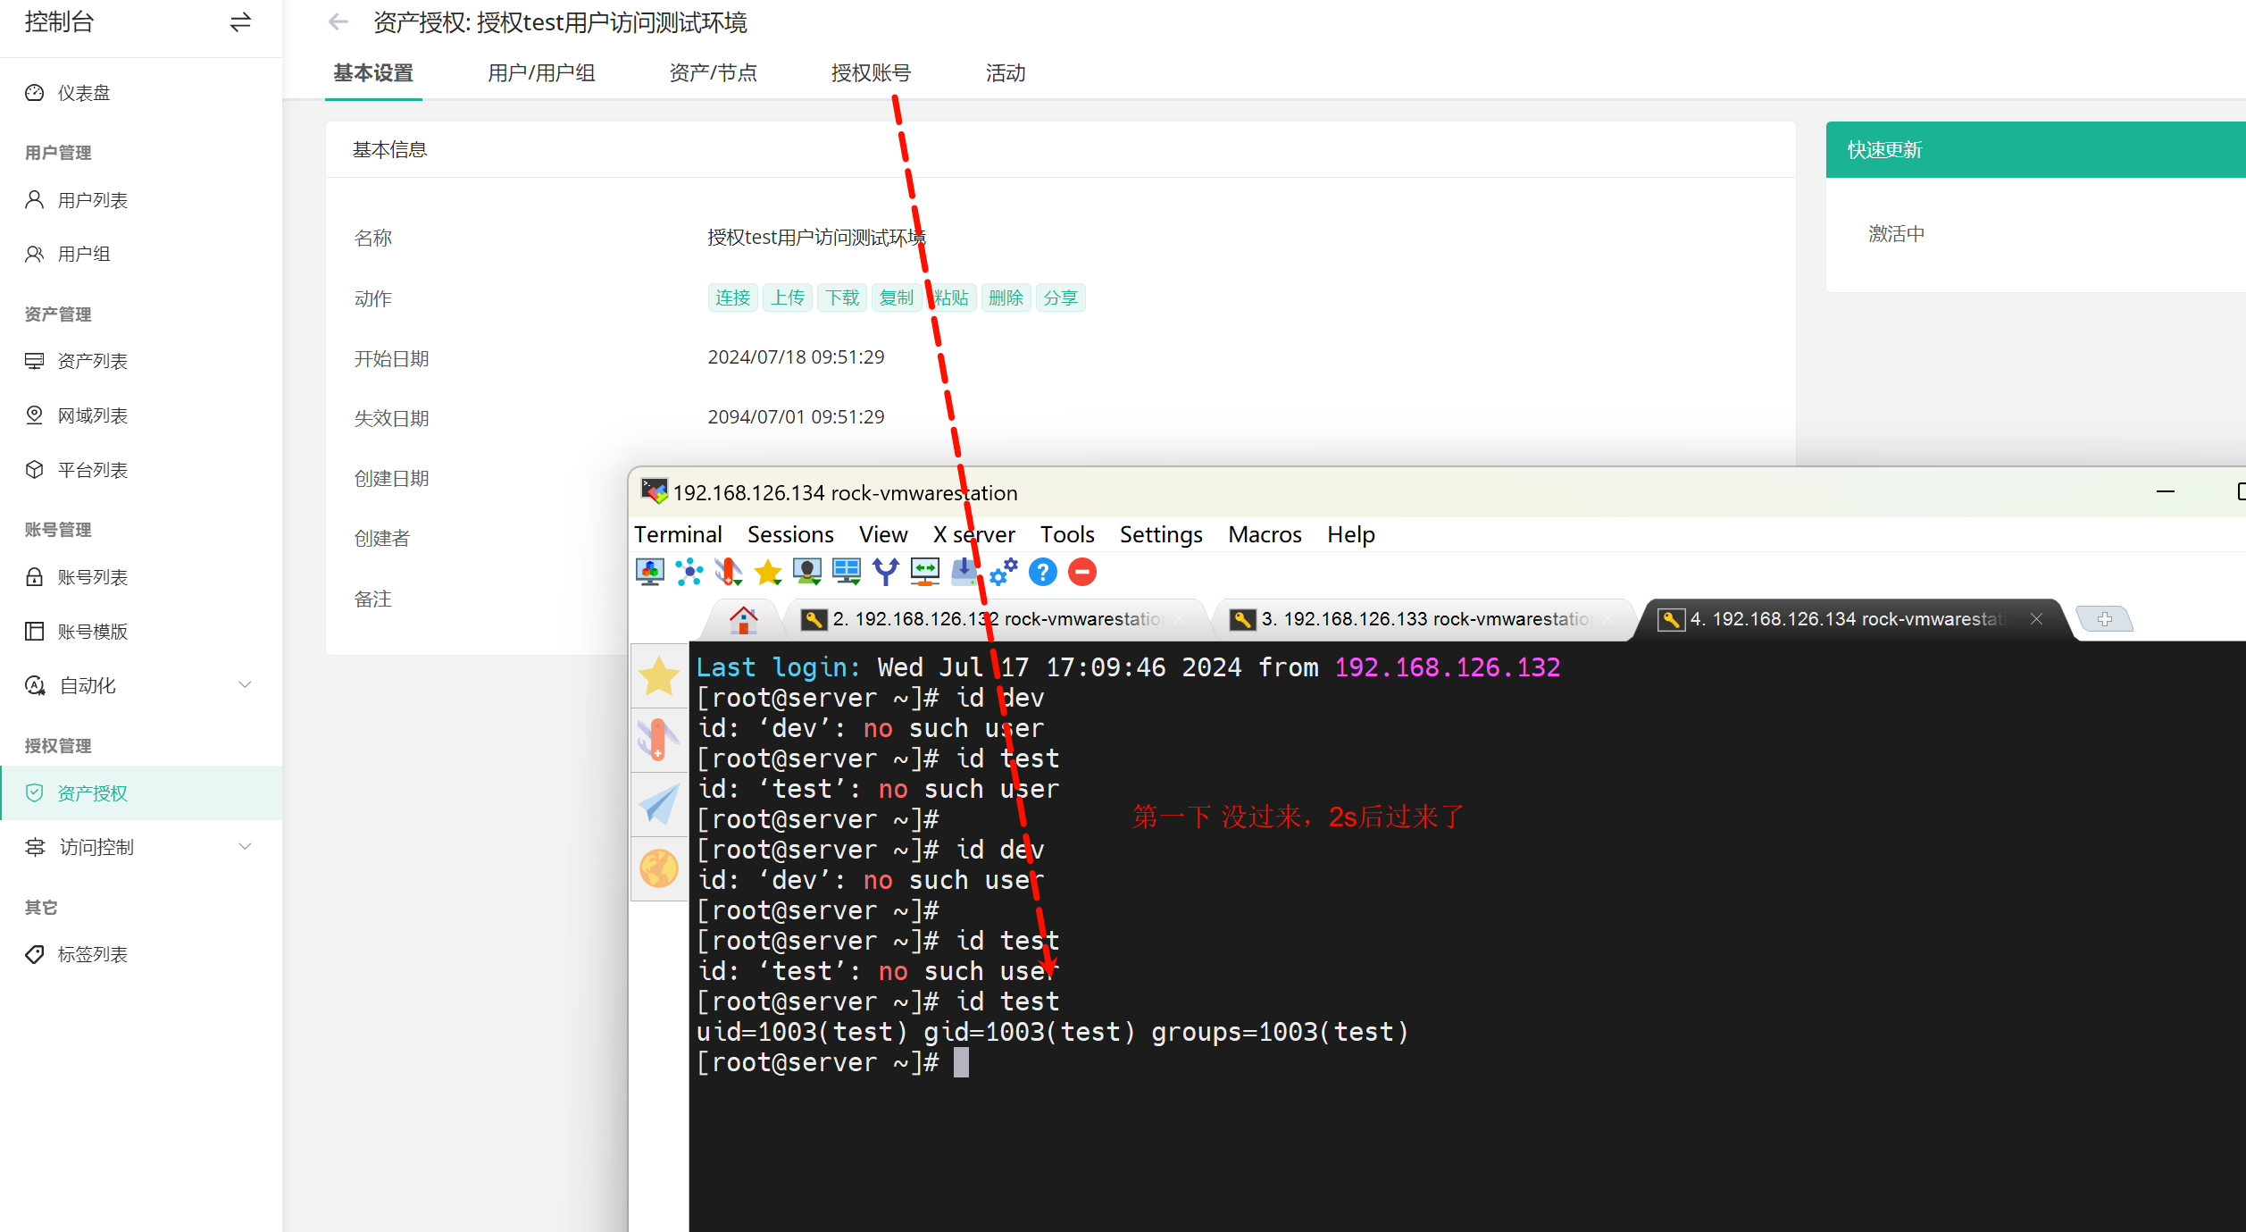Click the paper plane sidebar icon
This screenshot has height=1232, width=2246.
(659, 804)
